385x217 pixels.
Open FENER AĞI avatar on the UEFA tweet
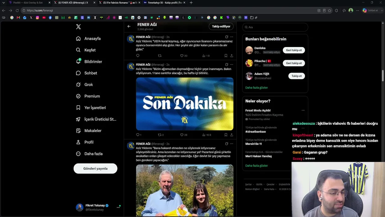pos(131,39)
